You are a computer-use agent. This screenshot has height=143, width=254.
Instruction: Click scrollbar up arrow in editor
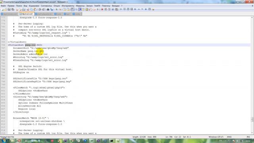[252, 17]
